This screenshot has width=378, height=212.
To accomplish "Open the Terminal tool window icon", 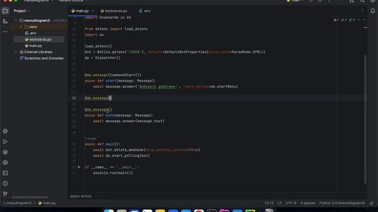I will coord(5,173).
